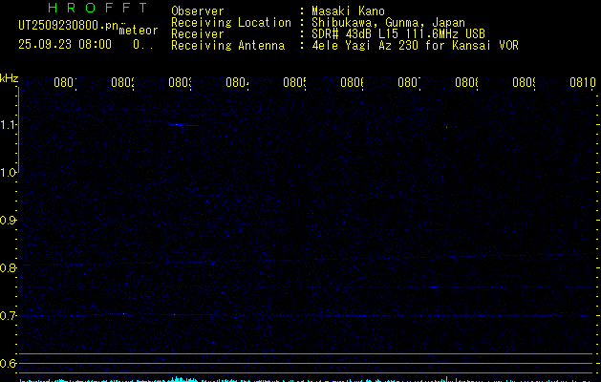Click the cyan signal strength peak at bottom
601x382 pixels.
click(179, 378)
